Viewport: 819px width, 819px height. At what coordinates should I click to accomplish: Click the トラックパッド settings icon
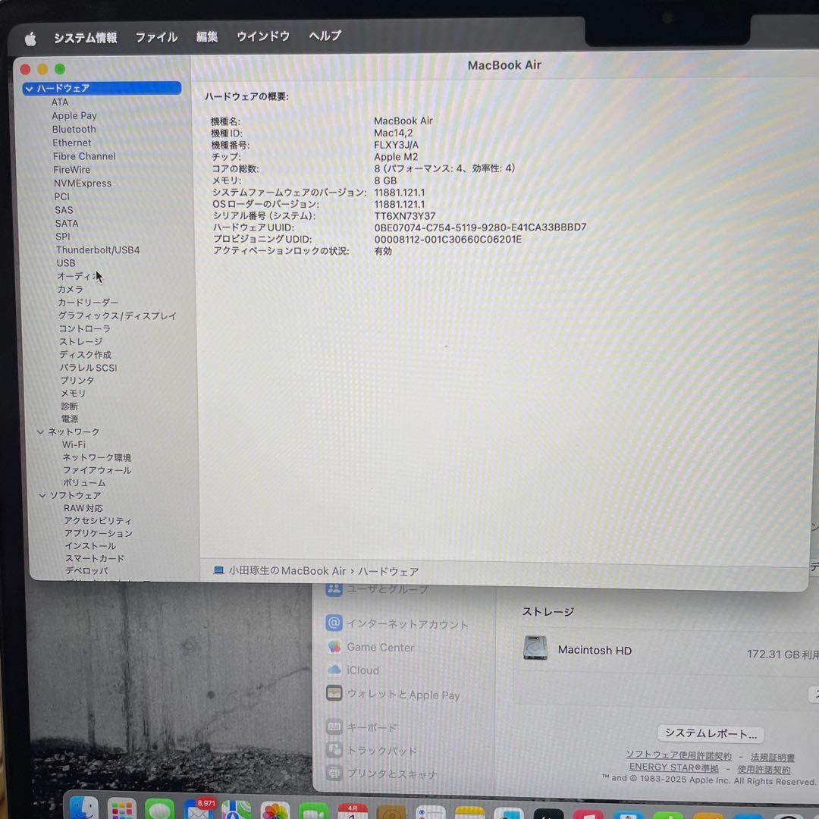(334, 750)
